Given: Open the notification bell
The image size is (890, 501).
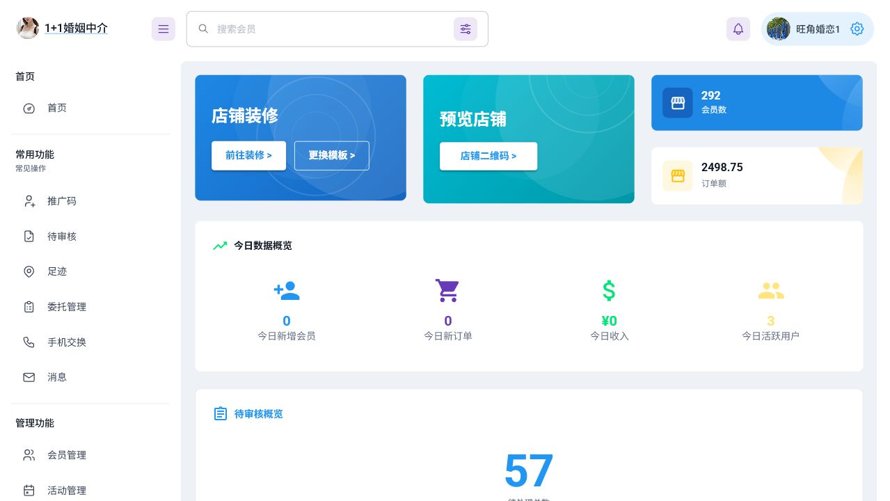Looking at the screenshot, I should [738, 29].
